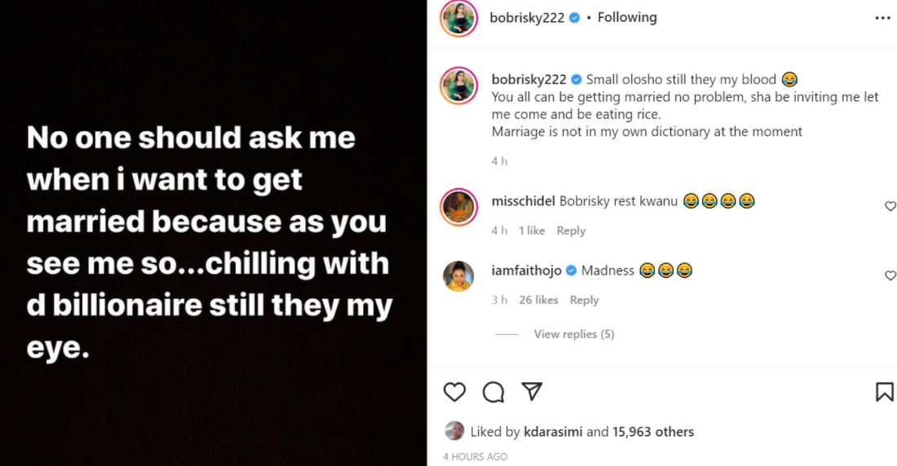Open iamfaithojo's profile avatar
Screen dimensions: 897x466
[458, 276]
